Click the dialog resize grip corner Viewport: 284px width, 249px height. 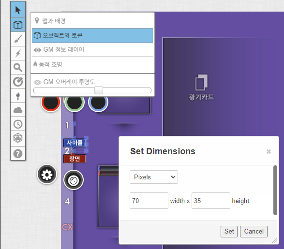click(275, 240)
